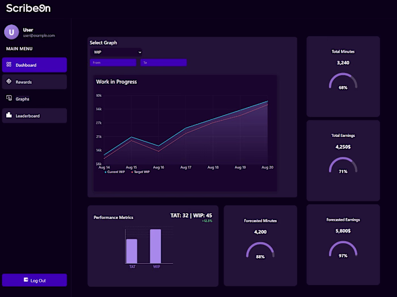Click the TAT: 32 | WIP: 45 text
The height and width of the screenshot is (297, 397).
pyautogui.click(x=191, y=216)
